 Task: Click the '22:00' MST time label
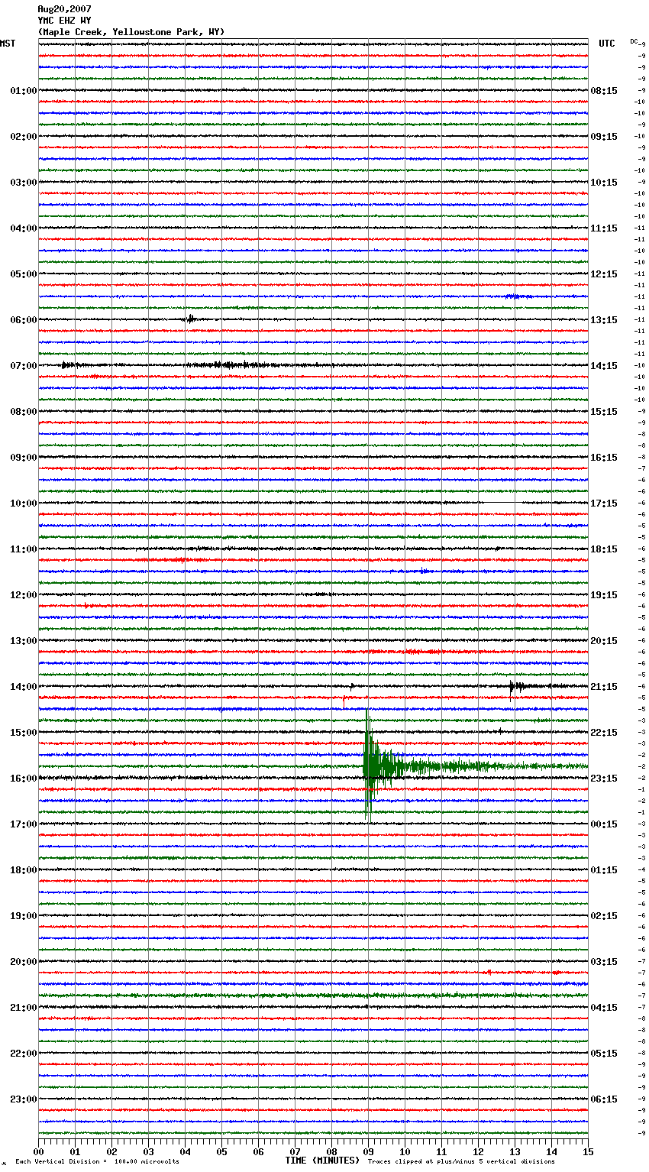pyautogui.click(x=24, y=1054)
